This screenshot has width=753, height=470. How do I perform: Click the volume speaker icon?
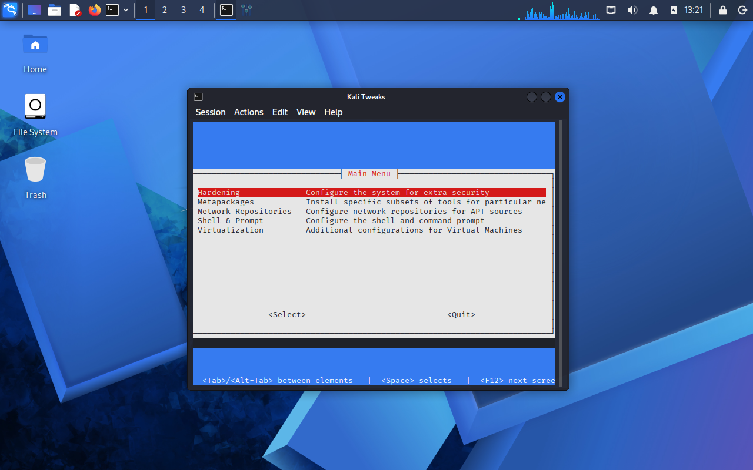coord(632,10)
